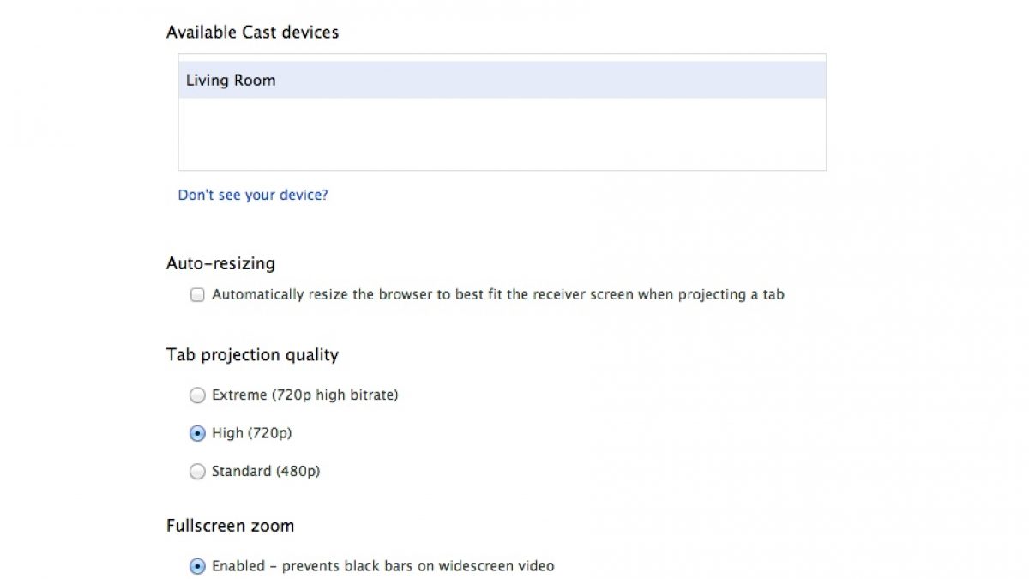The image size is (1029, 579).
Task: Pick the Standard (480p) radio button
Action: pos(197,472)
